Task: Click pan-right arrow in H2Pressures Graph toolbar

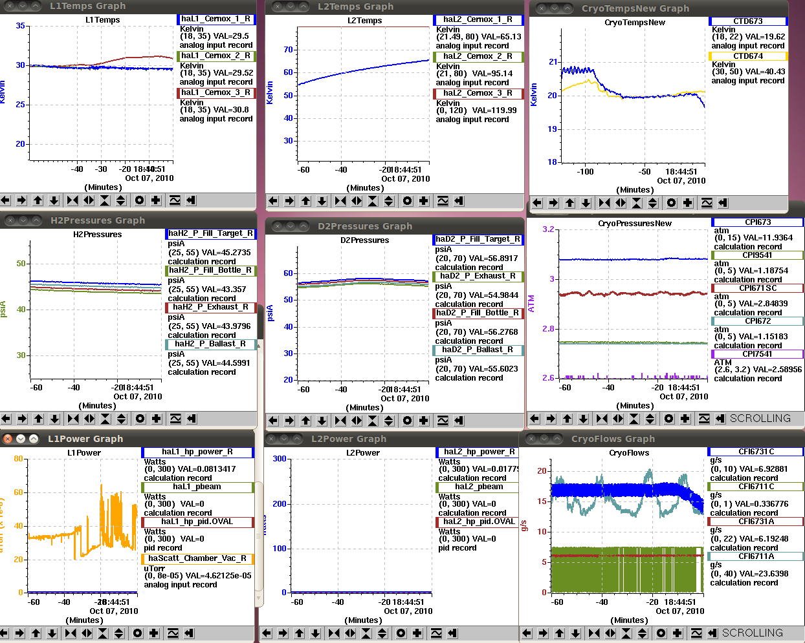Action: coord(23,419)
